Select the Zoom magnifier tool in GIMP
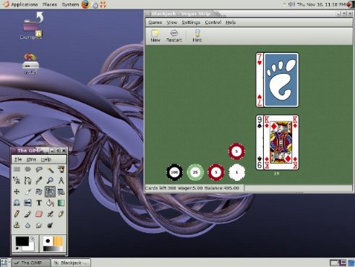The height and width of the screenshot is (267, 355). point(50,180)
